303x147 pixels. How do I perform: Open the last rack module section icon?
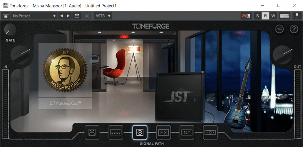(210, 132)
